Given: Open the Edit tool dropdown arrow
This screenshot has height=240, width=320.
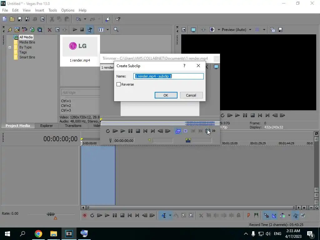Looking at the screenshot, I should click(170, 215).
